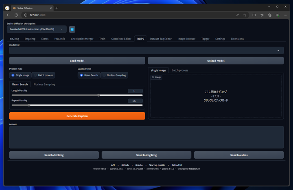Switch to the img2img tab
The image size is (293, 190).
click(30, 39)
